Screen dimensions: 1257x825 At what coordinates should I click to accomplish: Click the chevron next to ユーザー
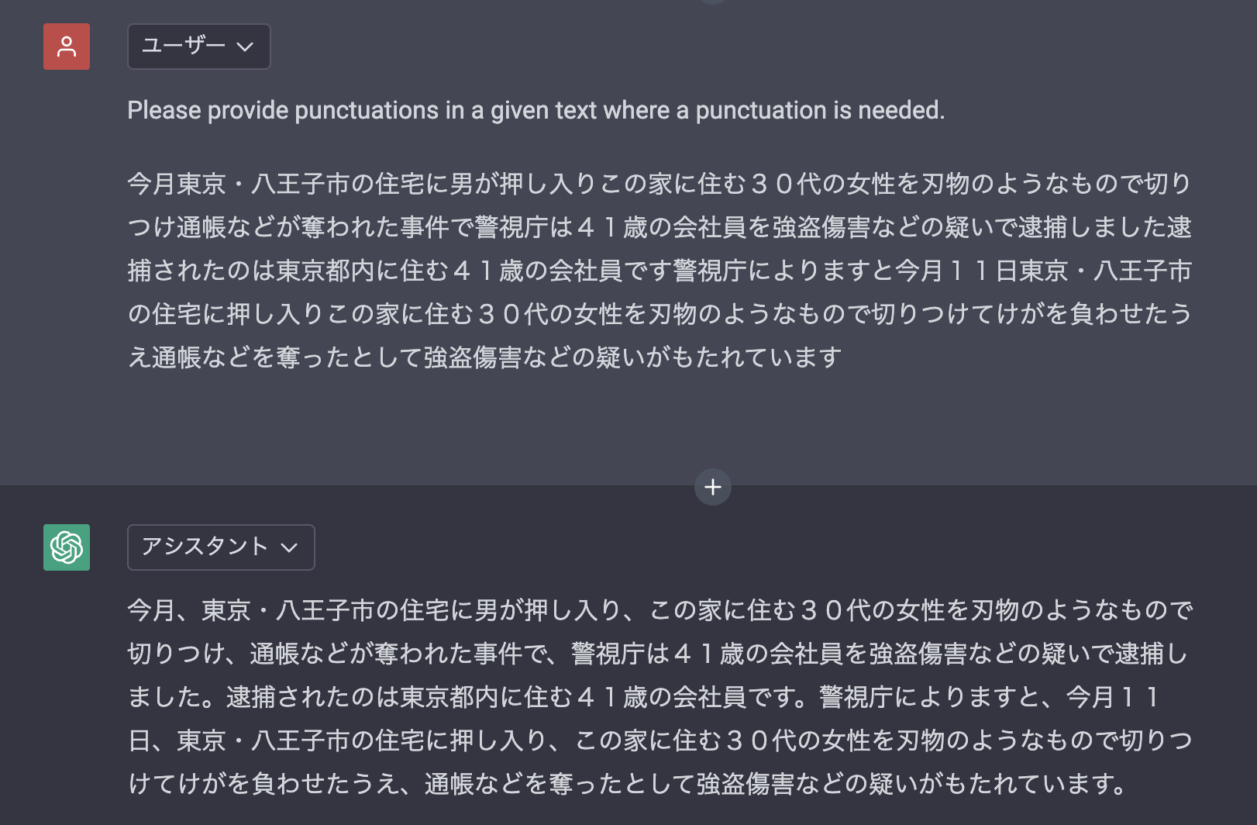pyautogui.click(x=246, y=47)
